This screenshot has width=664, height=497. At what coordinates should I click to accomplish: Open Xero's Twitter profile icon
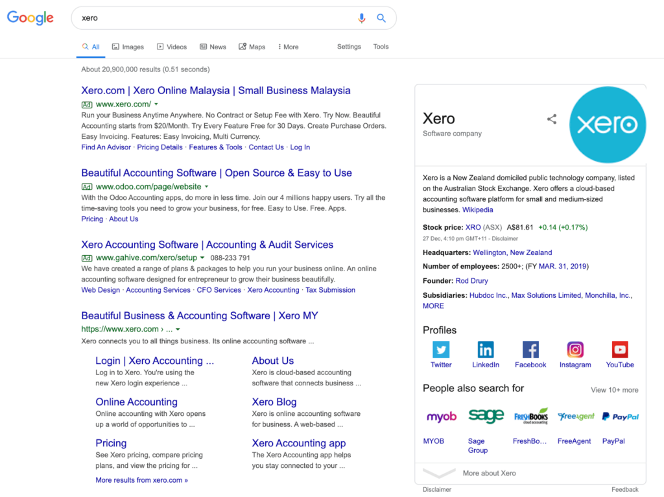pos(441,350)
